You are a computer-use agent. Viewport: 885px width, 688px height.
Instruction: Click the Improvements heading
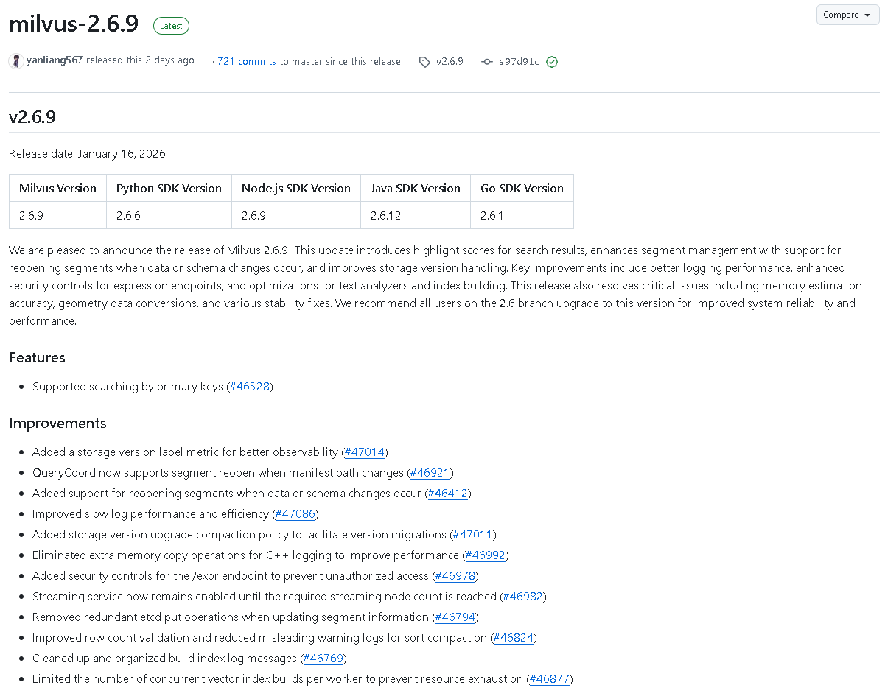[x=57, y=424]
